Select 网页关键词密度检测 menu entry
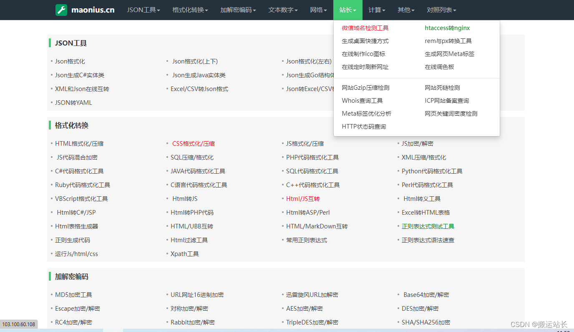Viewport: 574px width, 332px height. coord(451,114)
